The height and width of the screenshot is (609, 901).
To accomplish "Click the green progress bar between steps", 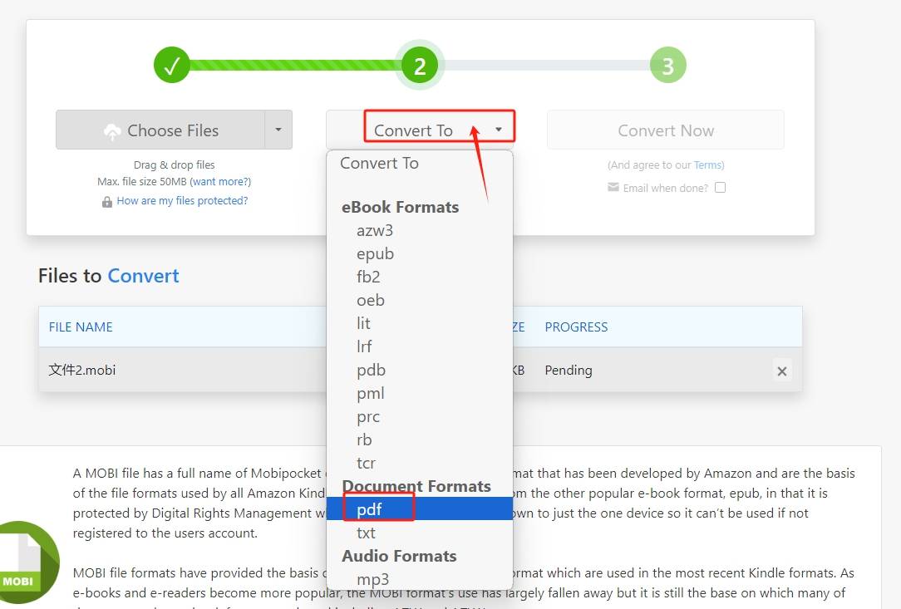I will tap(295, 65).
